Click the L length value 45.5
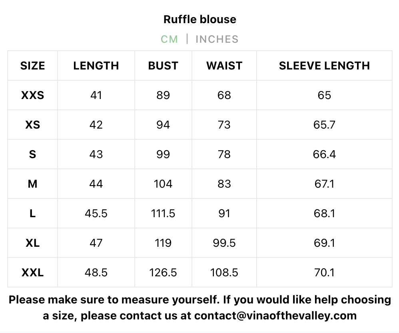This screenshot has height=333, width=399. pyautogui.click(x=96, y=214)
